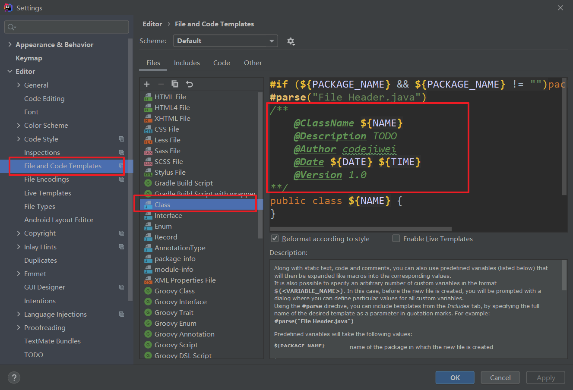
Task: Select the module-info template
Action: (174, 270)
